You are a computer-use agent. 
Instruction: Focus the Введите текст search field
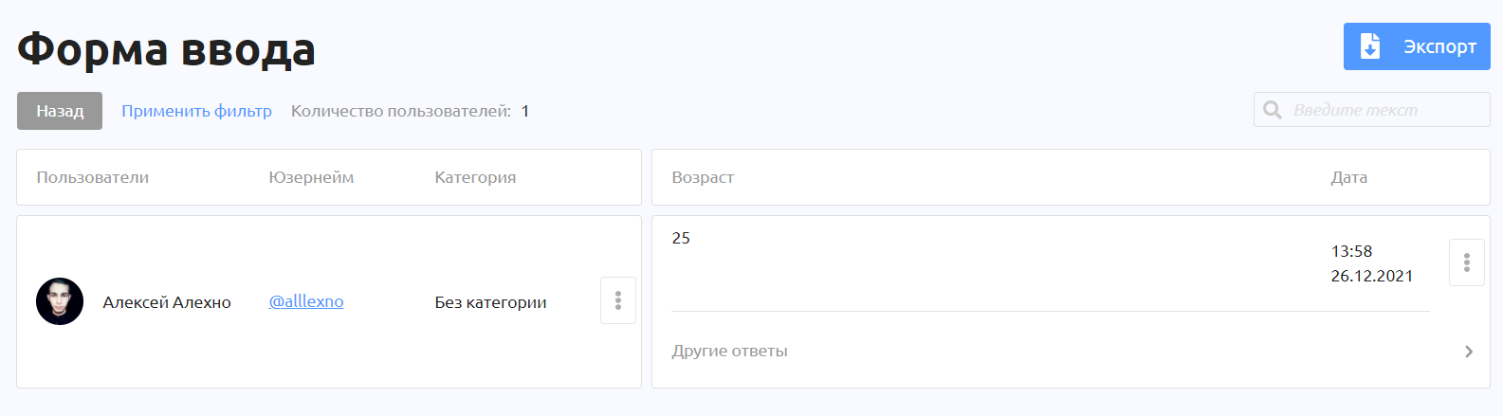[x=1371, y=110]
